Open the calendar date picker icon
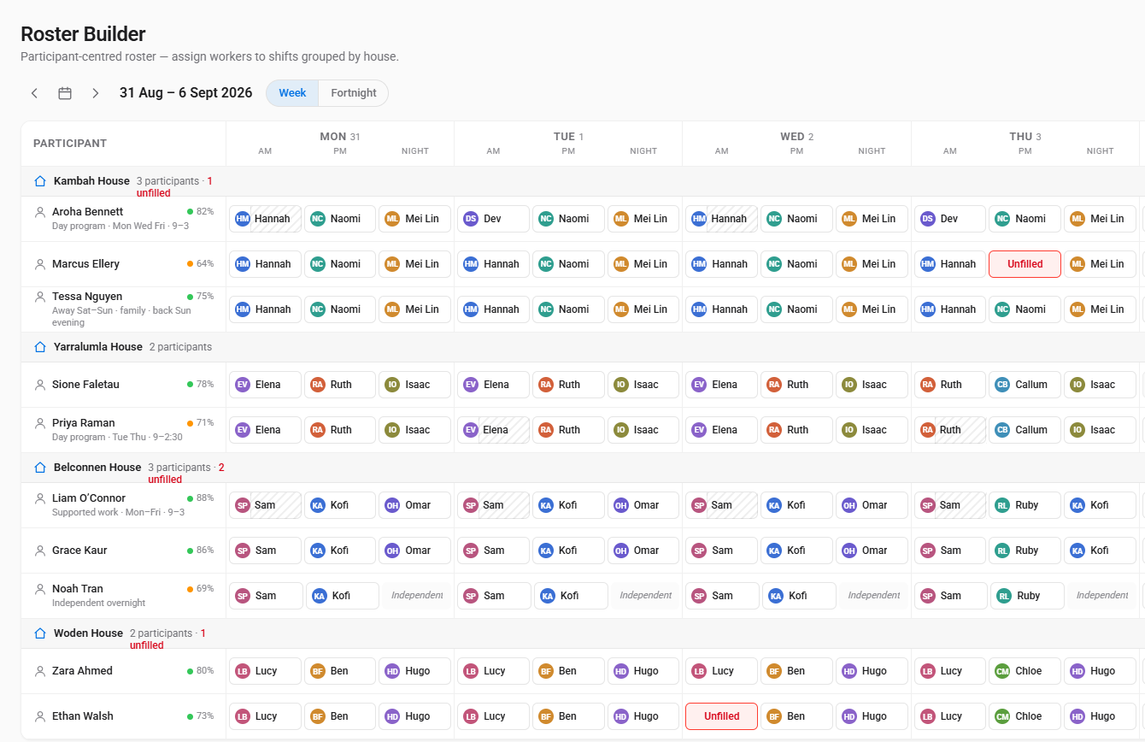Image resolution: width=1145 pixels, height=742 pixels. coord(65,93)
